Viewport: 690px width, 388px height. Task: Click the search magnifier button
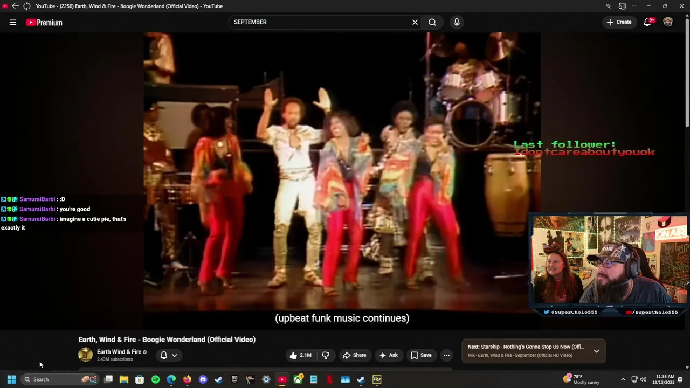tap(432, 22)
